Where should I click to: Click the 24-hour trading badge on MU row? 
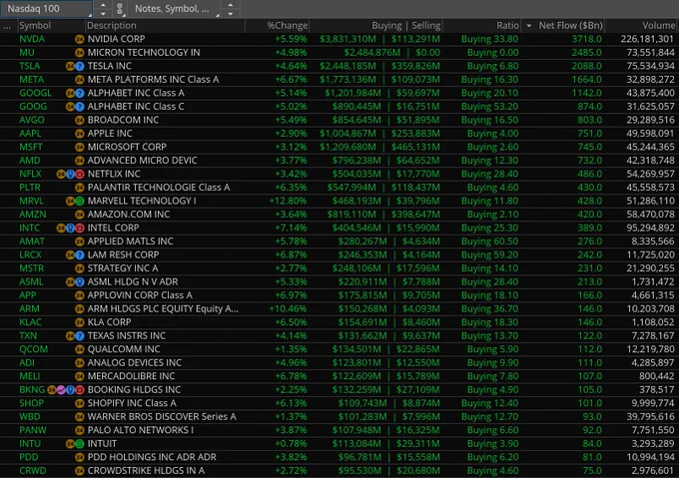[x=79, y=53]
